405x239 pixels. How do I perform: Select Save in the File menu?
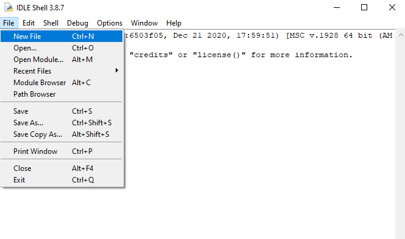pos(62,111)
